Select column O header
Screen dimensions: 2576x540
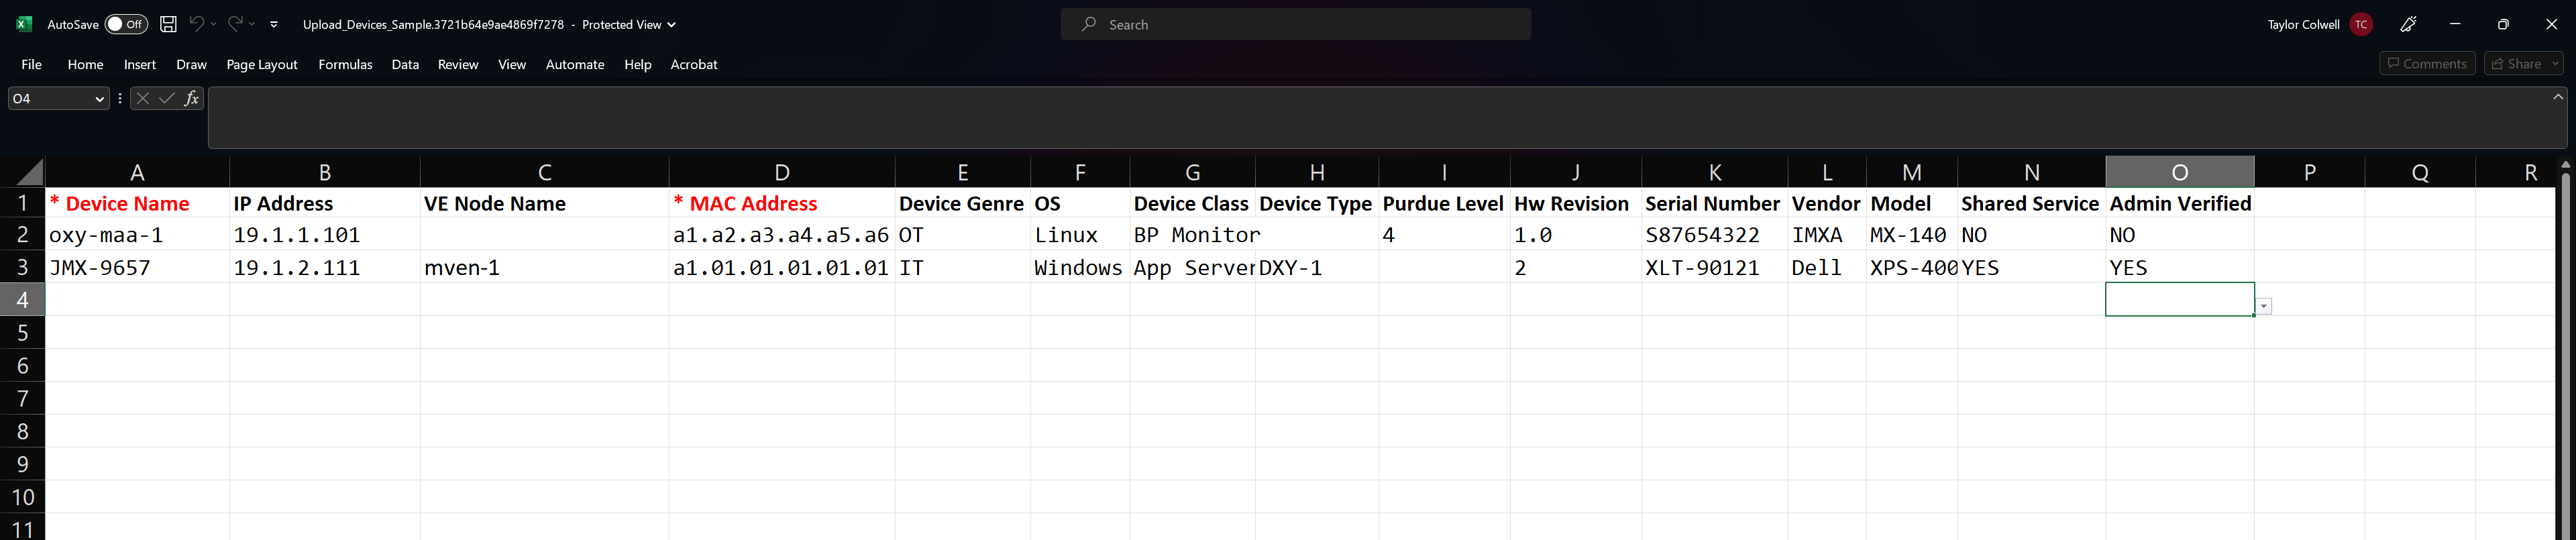[x=2180, y=172]
